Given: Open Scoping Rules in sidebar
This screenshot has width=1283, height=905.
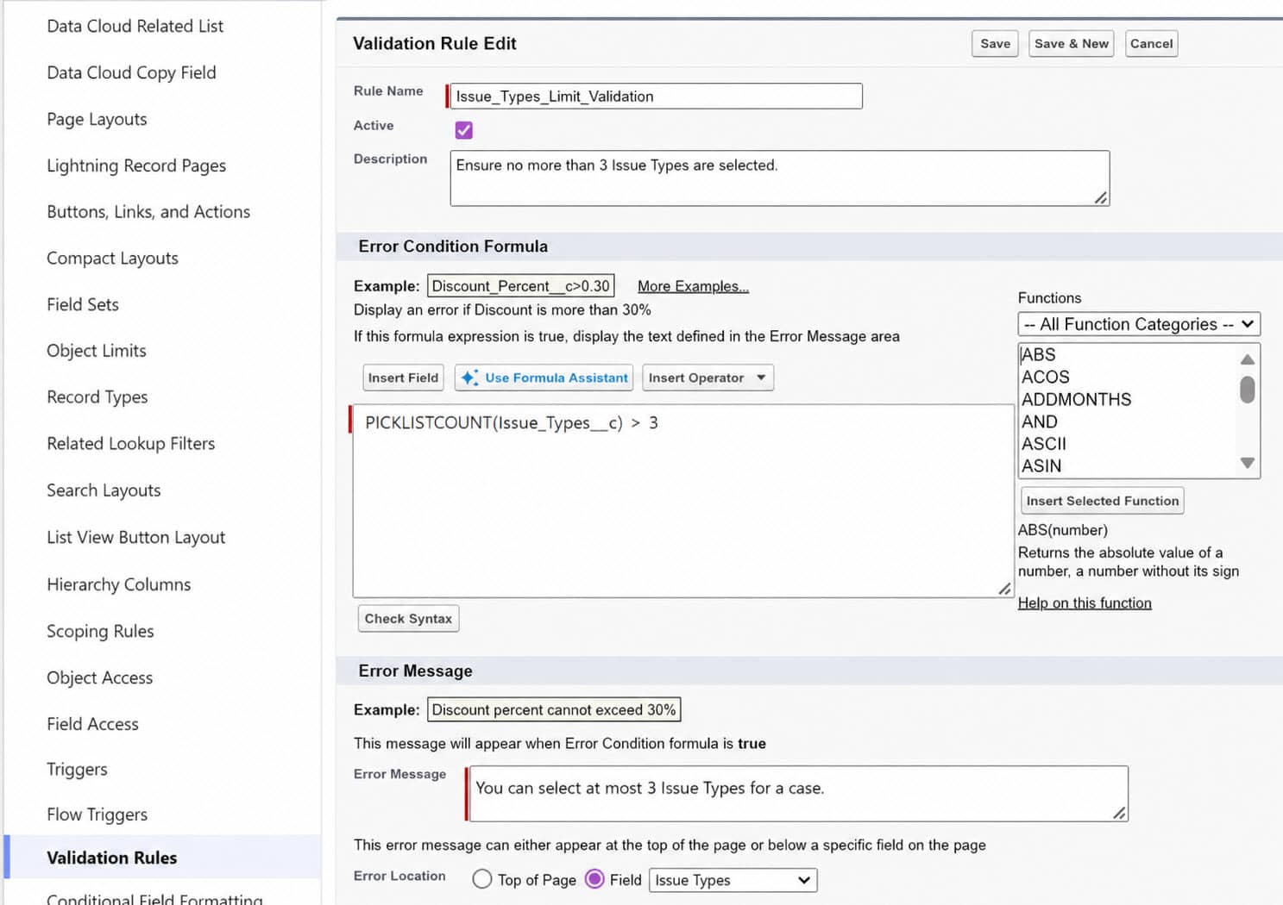Looking at the screenshot, I should (x=100, y=631).
